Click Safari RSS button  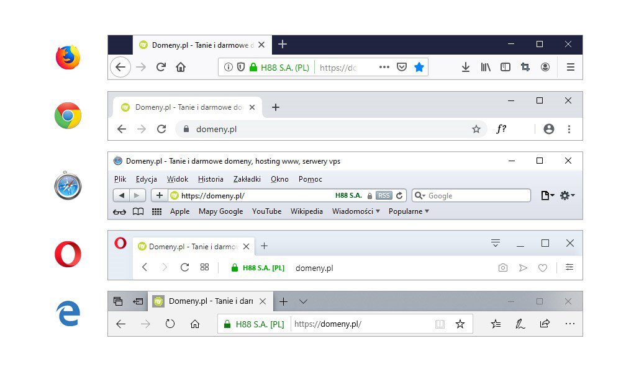click(383, 195)
